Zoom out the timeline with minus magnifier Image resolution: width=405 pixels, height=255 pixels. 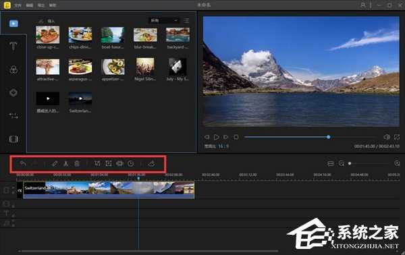(x=341, y=163)
